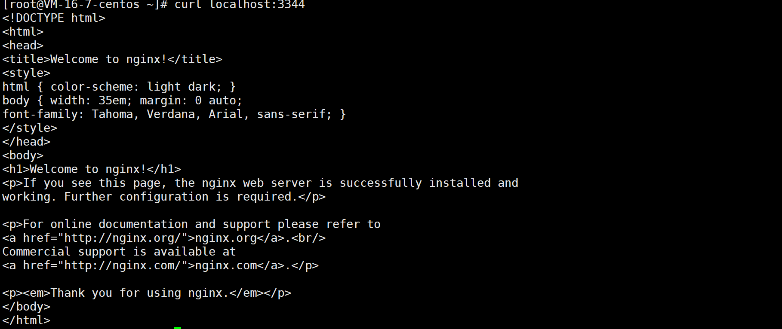The image size is (782, 329).
Task: Click the green terminal cursor block
Action: tap(178, 328)
